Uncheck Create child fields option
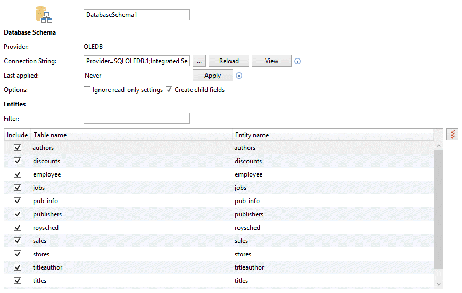 coord(169,90)
